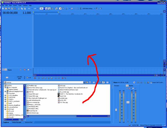Image resolution: width=167 pixels, height=128 pixels.
Task: Click the New project icon in toolbar
Action: 2,9
